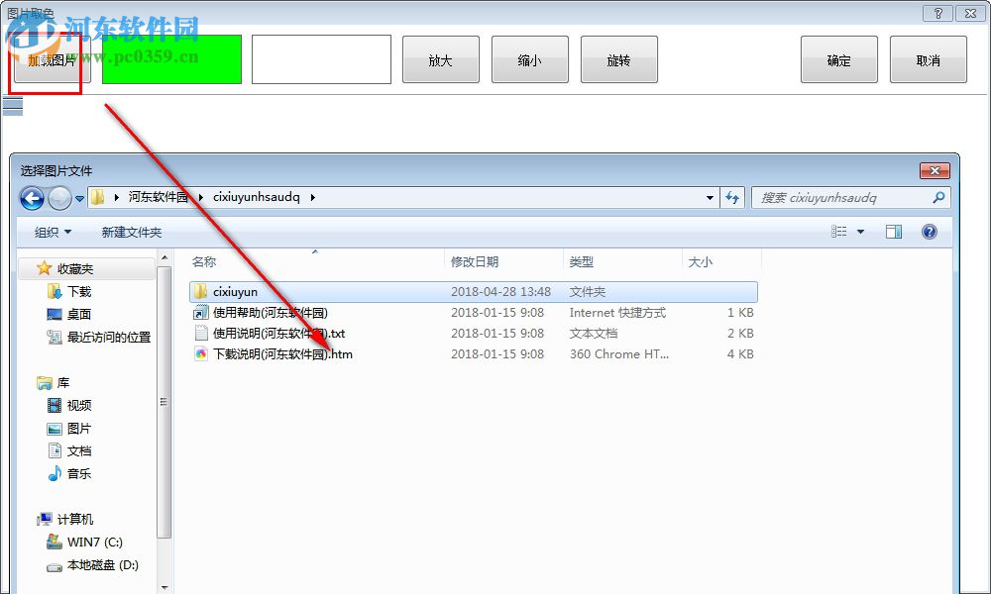Viewport: 991px width, 594px height.
Task: Click the 360 Chrome HTM file icon
Action: [201, 353]
